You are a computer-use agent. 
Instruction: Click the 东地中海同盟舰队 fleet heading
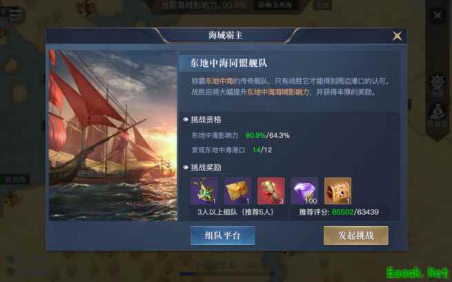point(228,63)
